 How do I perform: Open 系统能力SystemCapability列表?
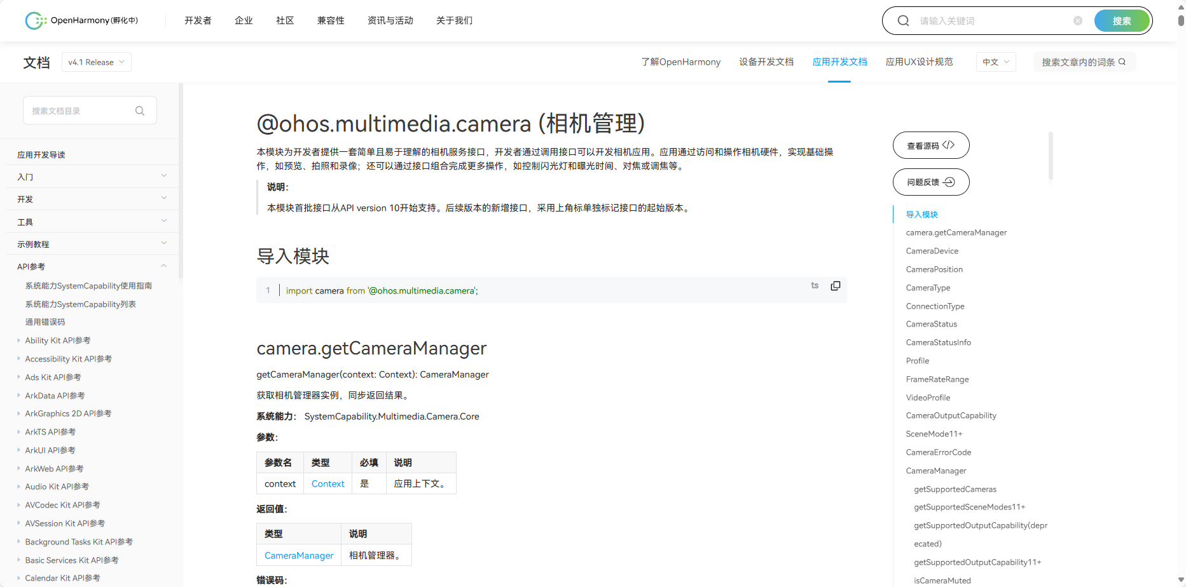click(81, 304)
